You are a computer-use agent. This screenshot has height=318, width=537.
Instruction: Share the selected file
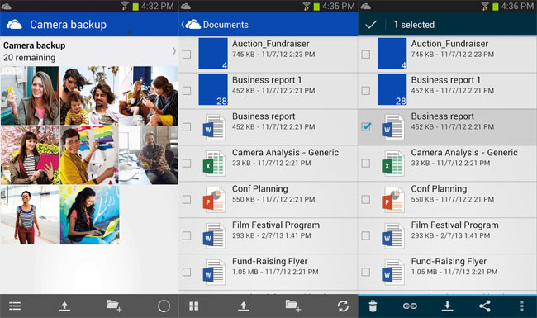[x=485, y=306]
